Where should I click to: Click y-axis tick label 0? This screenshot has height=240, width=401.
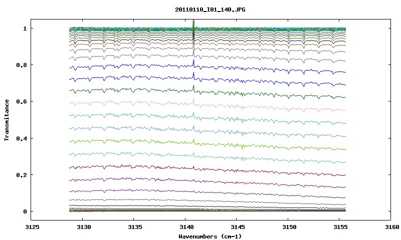pos(25,211)
